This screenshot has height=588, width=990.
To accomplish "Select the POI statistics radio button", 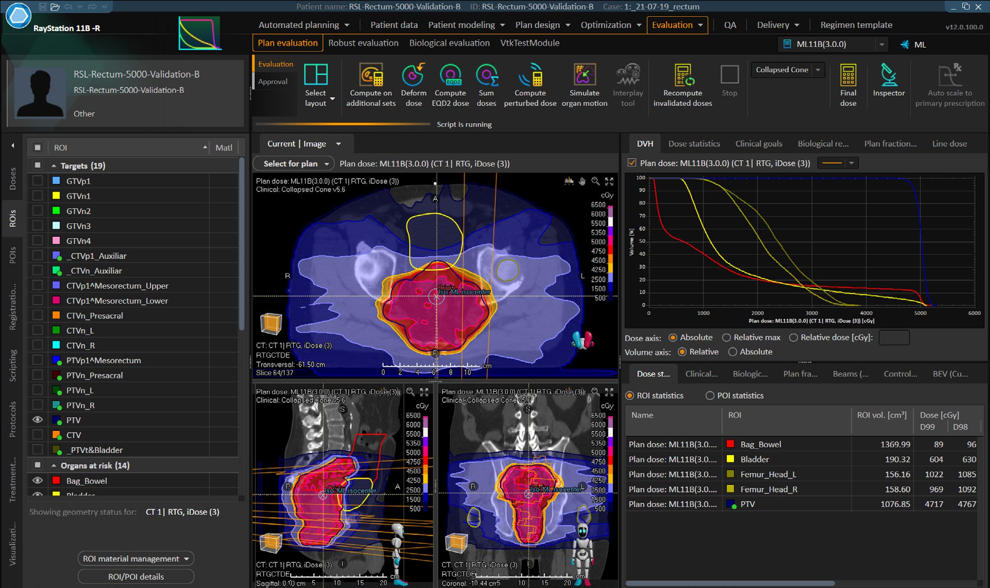I will click(710, 395).
